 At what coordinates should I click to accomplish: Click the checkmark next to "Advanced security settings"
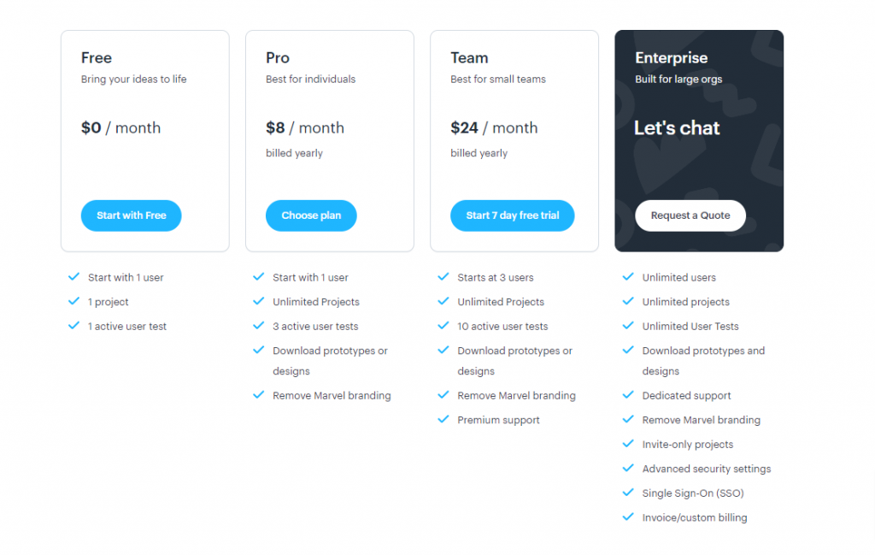click(627, 469)
